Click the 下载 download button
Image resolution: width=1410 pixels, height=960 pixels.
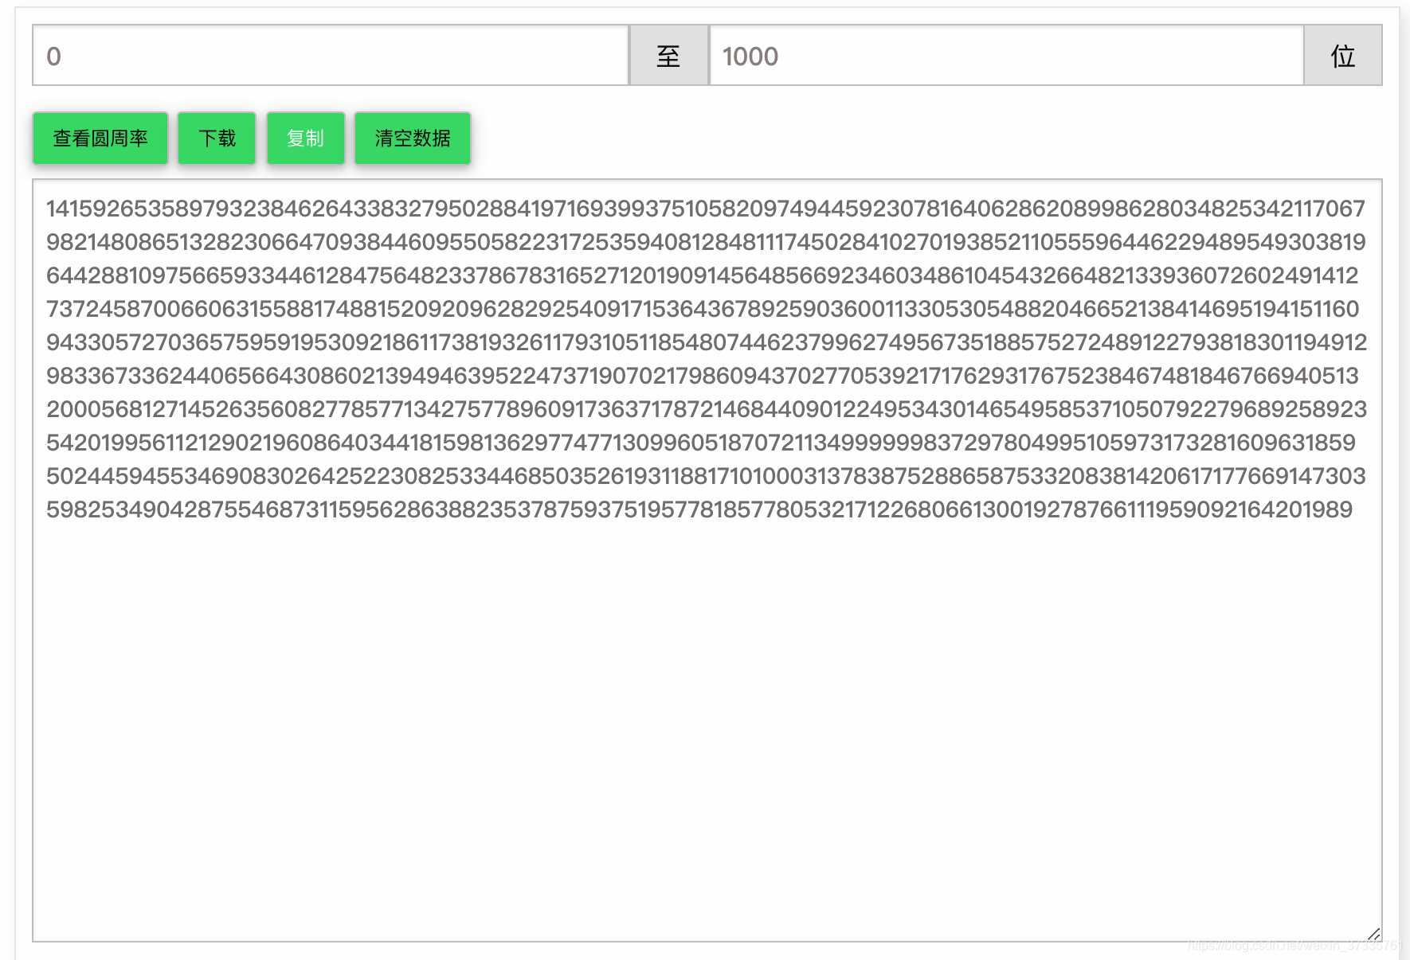[x=217, y=139]
